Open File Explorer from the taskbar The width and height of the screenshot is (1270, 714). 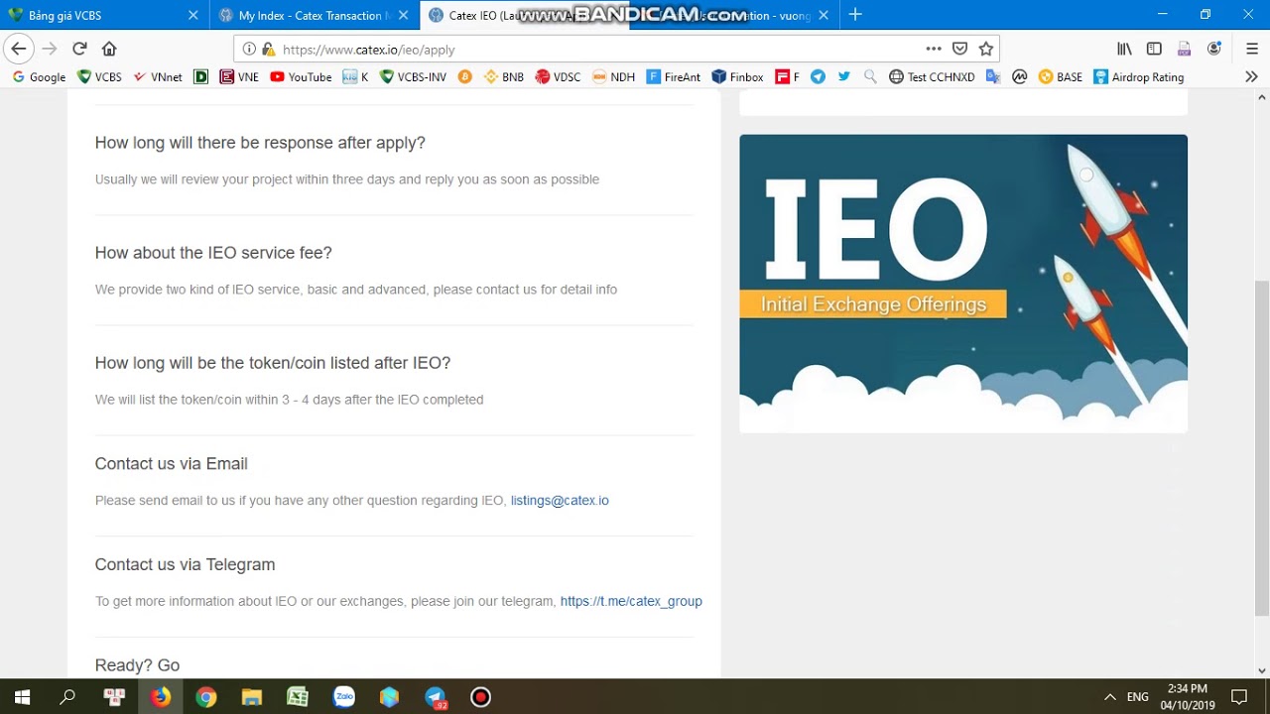pos(251,697)
